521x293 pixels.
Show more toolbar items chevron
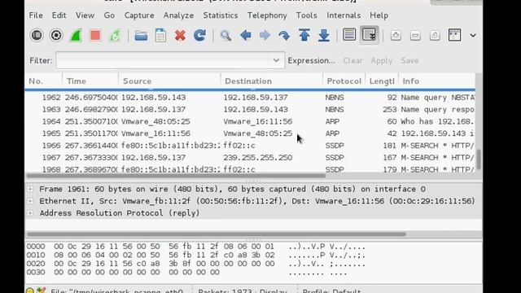pos(473,35)
